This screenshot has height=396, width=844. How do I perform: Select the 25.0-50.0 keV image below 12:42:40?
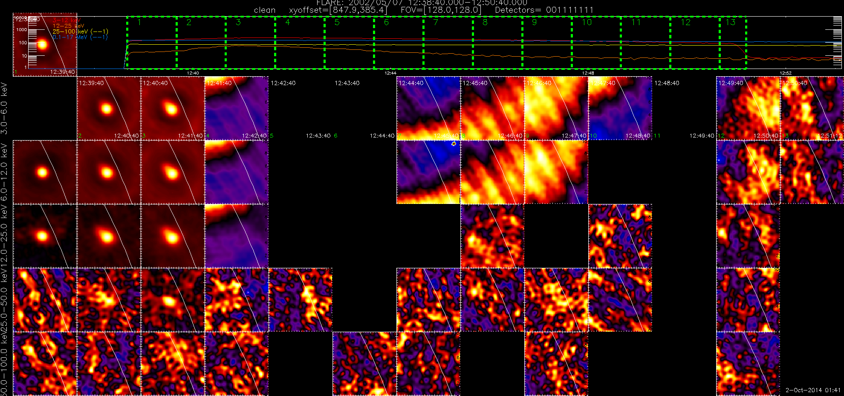click(301, 300)
